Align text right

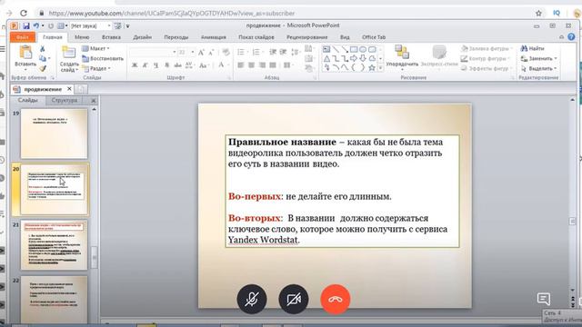pos(262,65)
